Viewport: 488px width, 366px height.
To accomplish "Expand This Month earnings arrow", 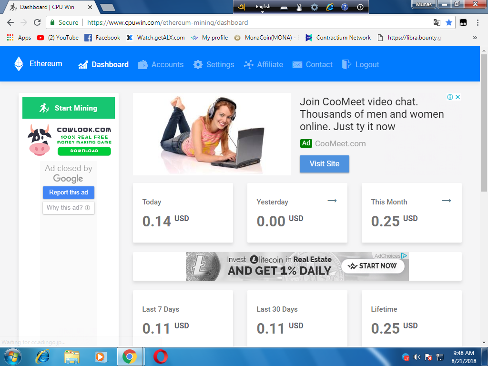I will coord(447,201).
